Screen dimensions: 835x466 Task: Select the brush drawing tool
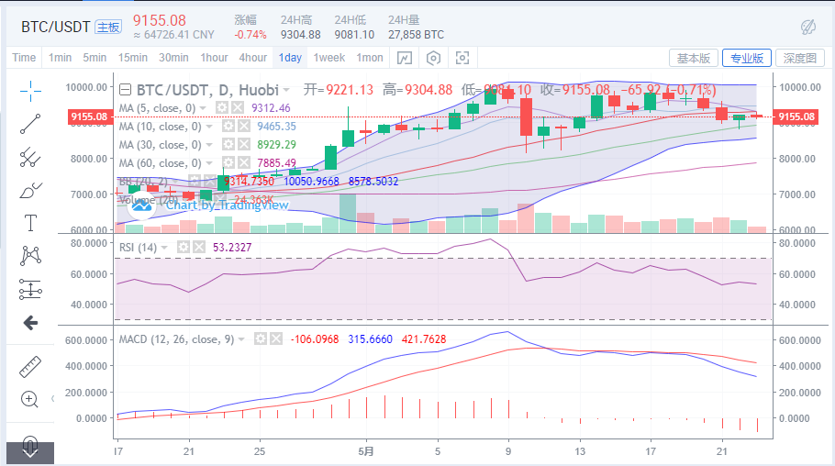point(30,190)
